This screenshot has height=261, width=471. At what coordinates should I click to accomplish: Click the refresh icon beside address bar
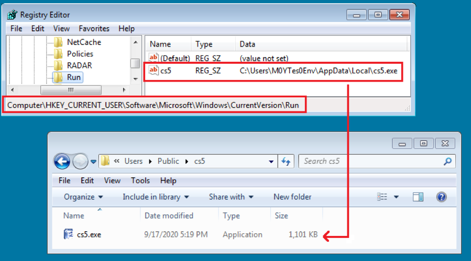(286, 162)
